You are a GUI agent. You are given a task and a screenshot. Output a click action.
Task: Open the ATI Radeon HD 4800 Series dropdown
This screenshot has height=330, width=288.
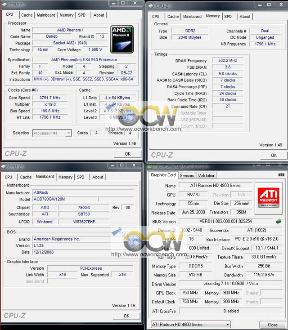click(x=191, y=325)
